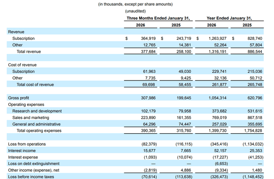The image size is (274, 179).
Task: Click Subscription revenue value 243,719
Action: coord(184,39)
